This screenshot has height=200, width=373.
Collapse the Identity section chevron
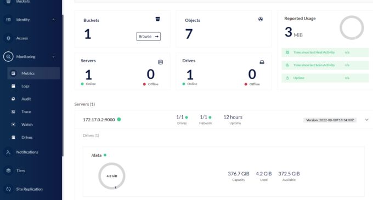point(53,20)
